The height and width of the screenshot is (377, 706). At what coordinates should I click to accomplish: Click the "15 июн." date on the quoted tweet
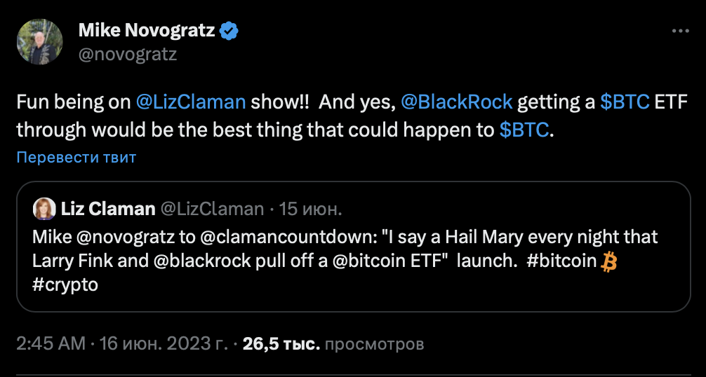[311, 209]
